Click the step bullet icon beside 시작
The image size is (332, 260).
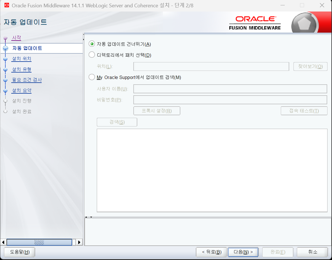[6, 38]
